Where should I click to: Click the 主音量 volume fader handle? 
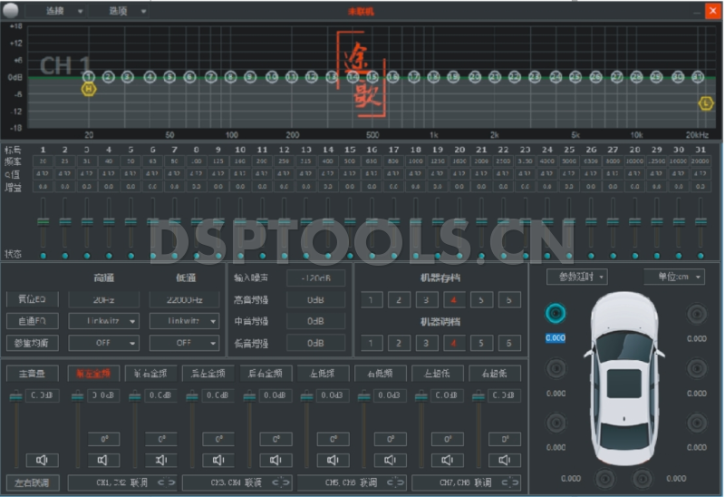[15, 396]
